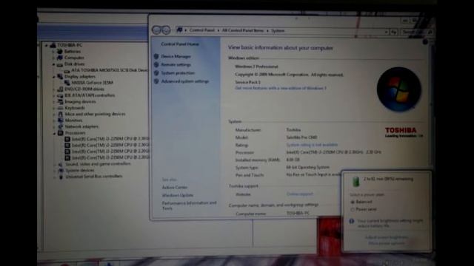474x266 pixels.
Task: Collapse Display adapters node in Device Manager
Action: pyautogui.click(x=53, y=77)
